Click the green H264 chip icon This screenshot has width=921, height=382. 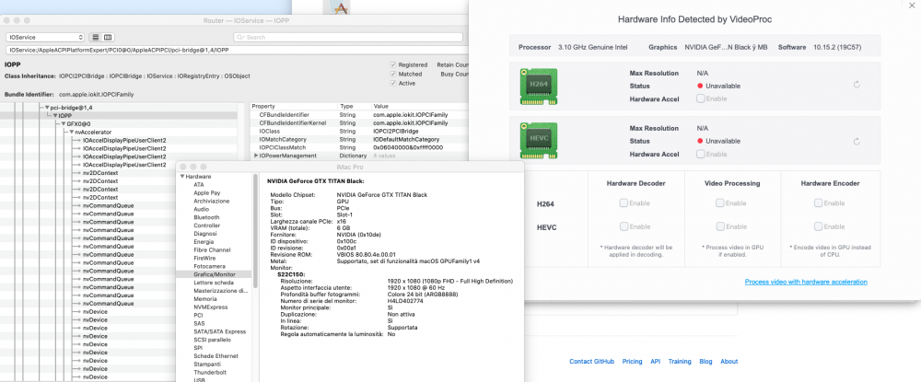coord(539,87)
